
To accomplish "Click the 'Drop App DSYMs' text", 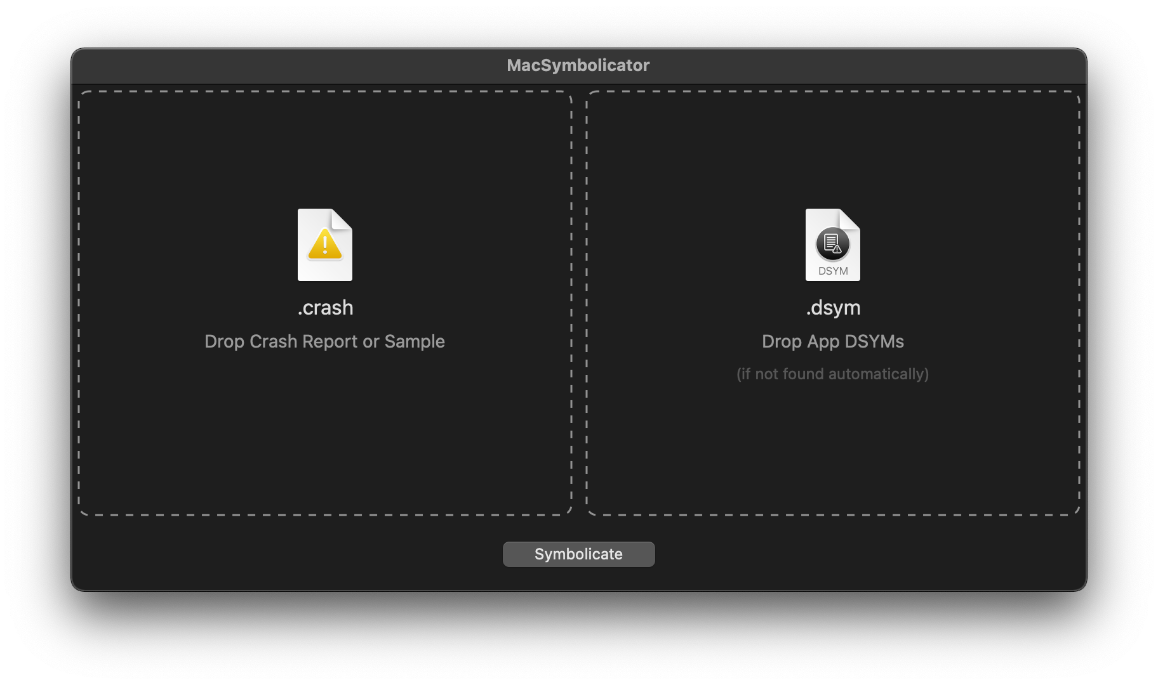I will click(833, 341).
